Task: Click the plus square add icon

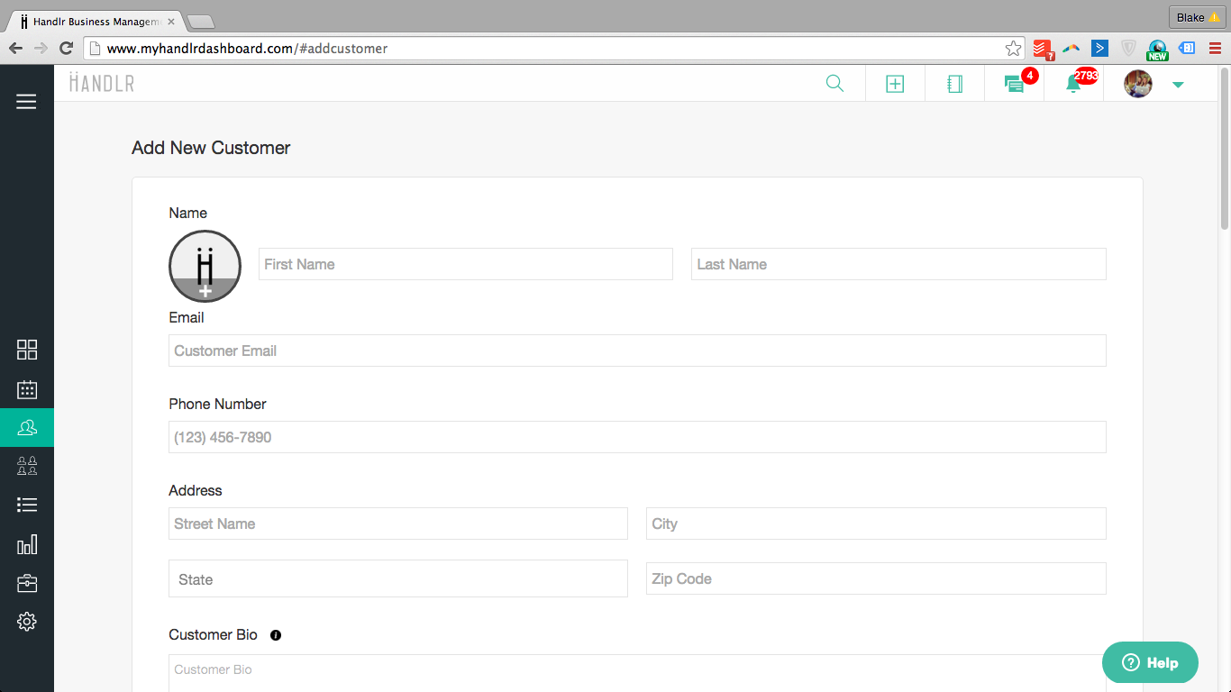Action: pyautogui.click(x=895, y=84)
